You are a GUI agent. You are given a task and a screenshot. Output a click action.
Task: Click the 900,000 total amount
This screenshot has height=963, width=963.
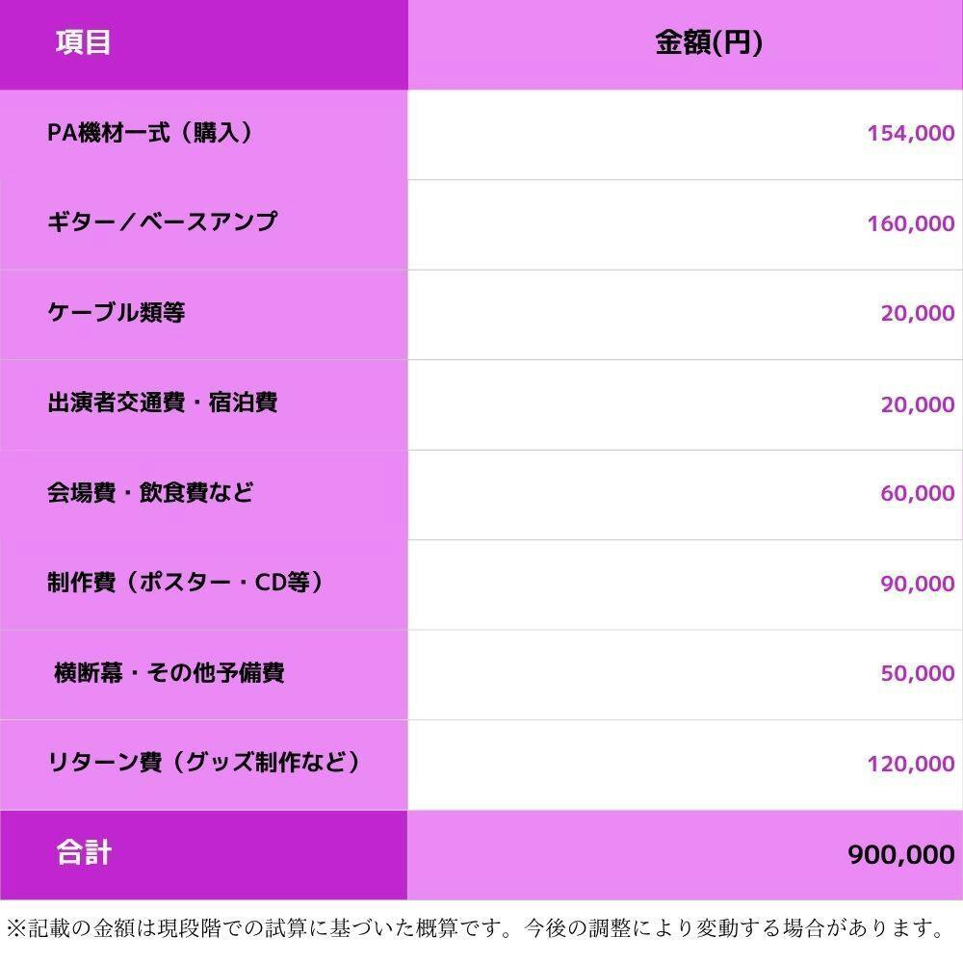(x=900, y=855)
